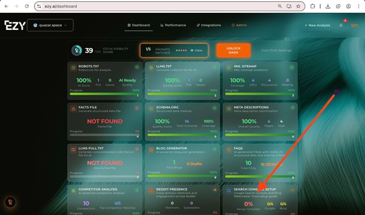Click Facts File red status indicator
The image size is (365, 215).
[137, 108]
